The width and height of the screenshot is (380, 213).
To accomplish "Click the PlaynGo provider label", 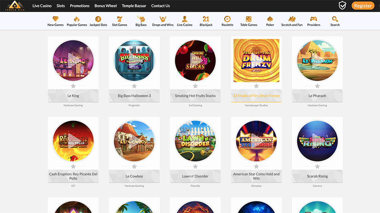I will [195, 186].
